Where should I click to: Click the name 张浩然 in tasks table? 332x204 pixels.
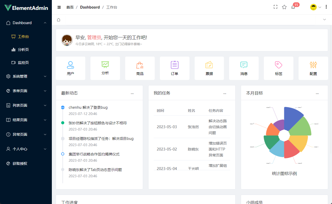pyautogui.click(x=193, y=127)
